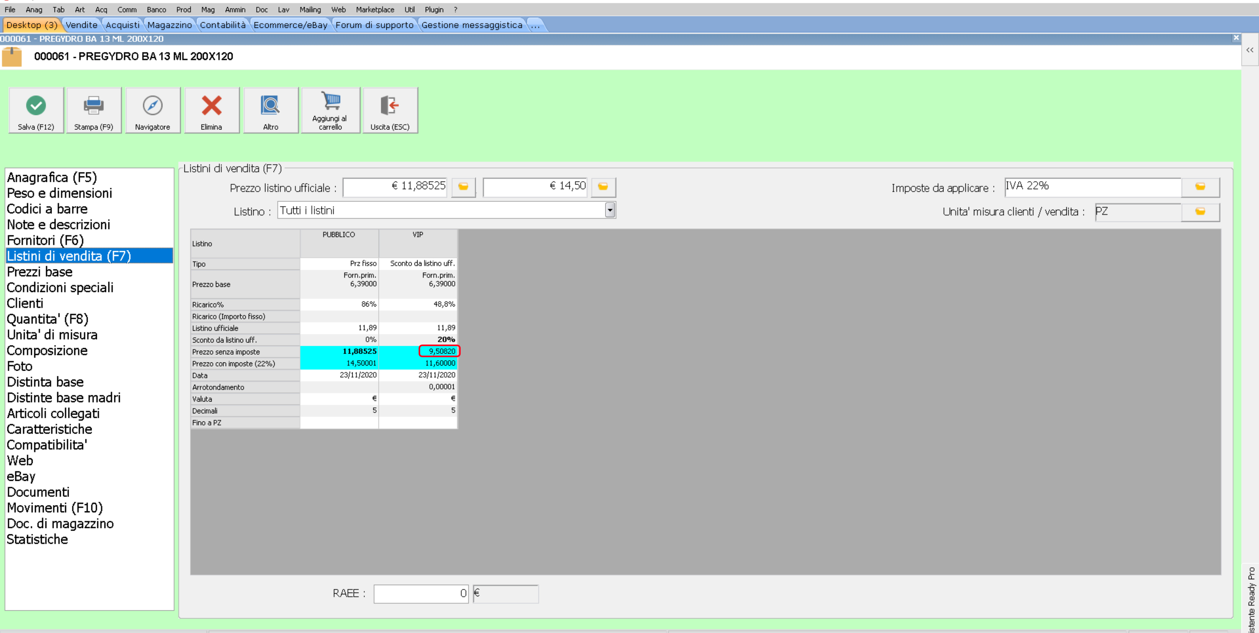1259x633 pixels.
Task: Click the article box icon near the title
Action: click(x=12, y=57)
